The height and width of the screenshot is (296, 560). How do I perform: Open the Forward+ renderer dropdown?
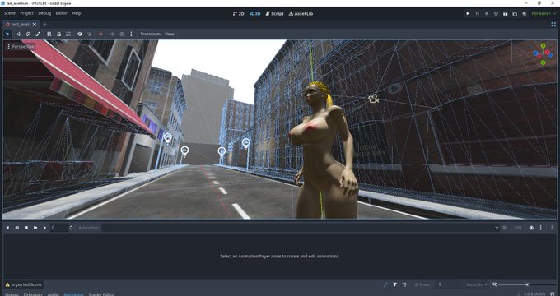click(544, 13)
